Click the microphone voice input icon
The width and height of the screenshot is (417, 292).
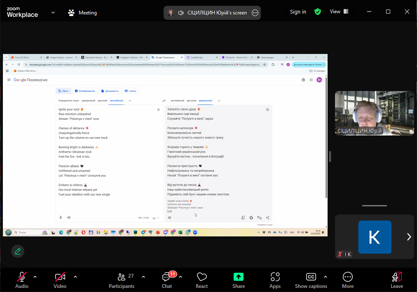click(x=61, y=217)
